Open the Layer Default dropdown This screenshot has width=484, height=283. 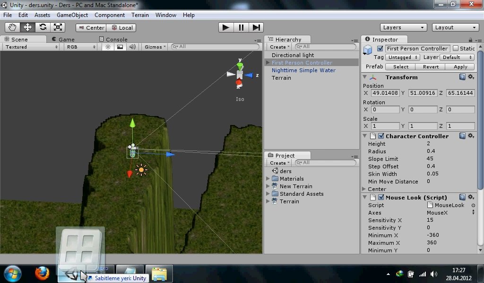[x=457, y=57]
